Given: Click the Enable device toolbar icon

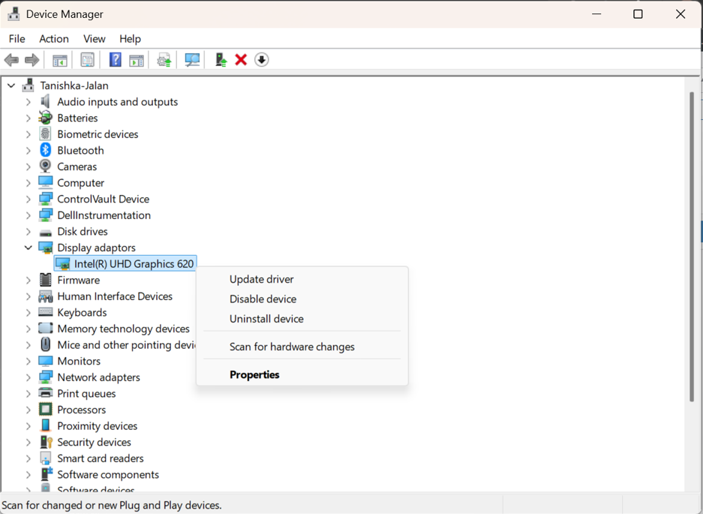Looking at the screenshot, I should point(221,59).
